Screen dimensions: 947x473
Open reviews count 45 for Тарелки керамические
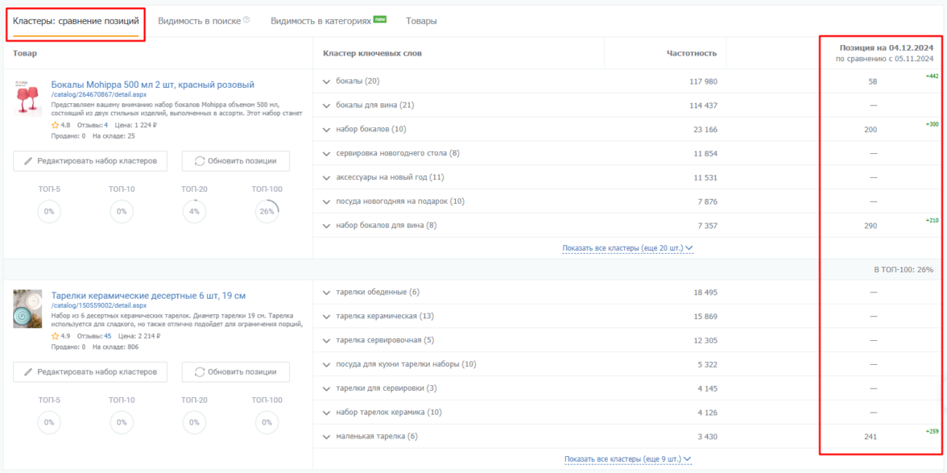108,337
